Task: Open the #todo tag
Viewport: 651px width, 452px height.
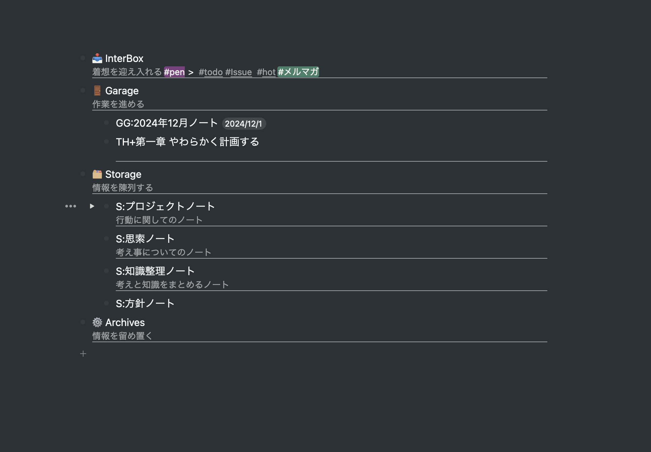Action: [x=210, y=72]
